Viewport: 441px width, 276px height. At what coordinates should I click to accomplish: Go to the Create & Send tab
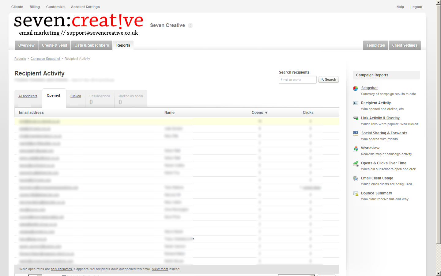tap(54, 45)
